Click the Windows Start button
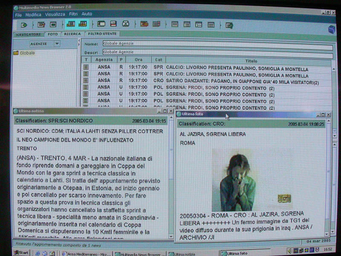 click(x=21, y=253)
